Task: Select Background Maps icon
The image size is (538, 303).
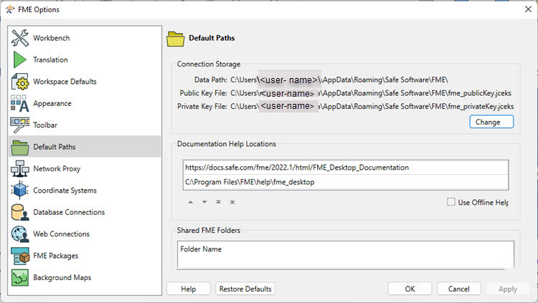Action: click(20, 277)
